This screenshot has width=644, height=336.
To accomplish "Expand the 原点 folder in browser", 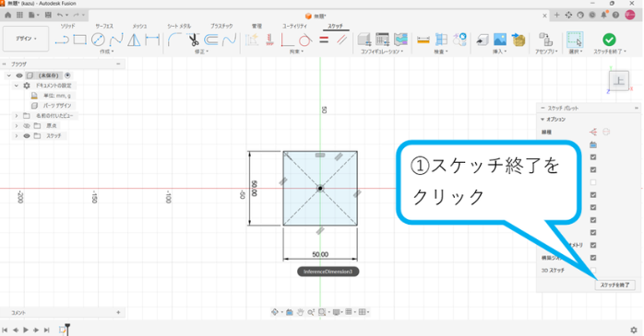I will pyautogui.click(x=17, y=126).
